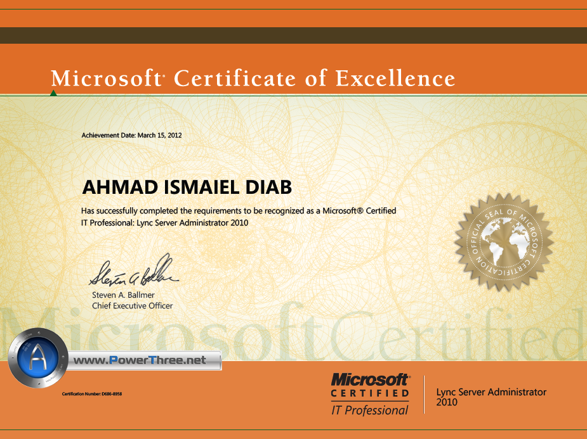Open the www.PowerThree.net link banner
The image size is (587, 439).
pos(144,360)
